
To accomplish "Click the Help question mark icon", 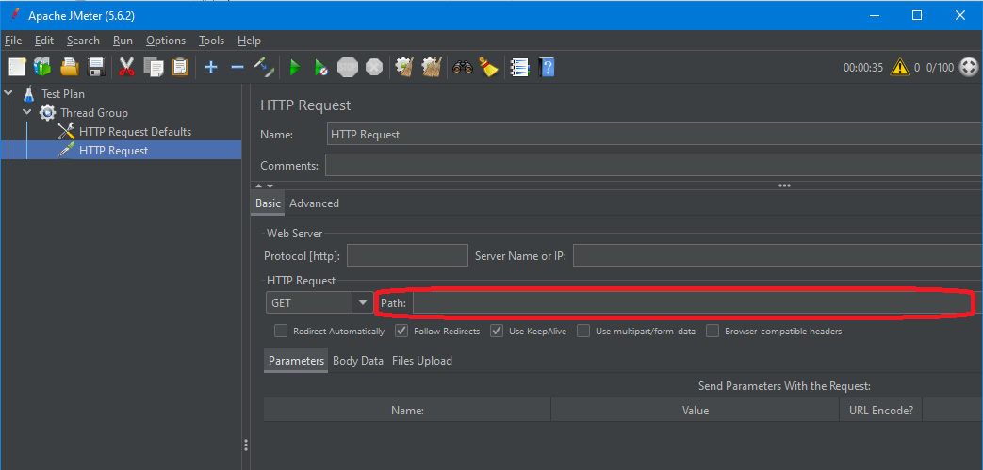I will coord(546,67).
